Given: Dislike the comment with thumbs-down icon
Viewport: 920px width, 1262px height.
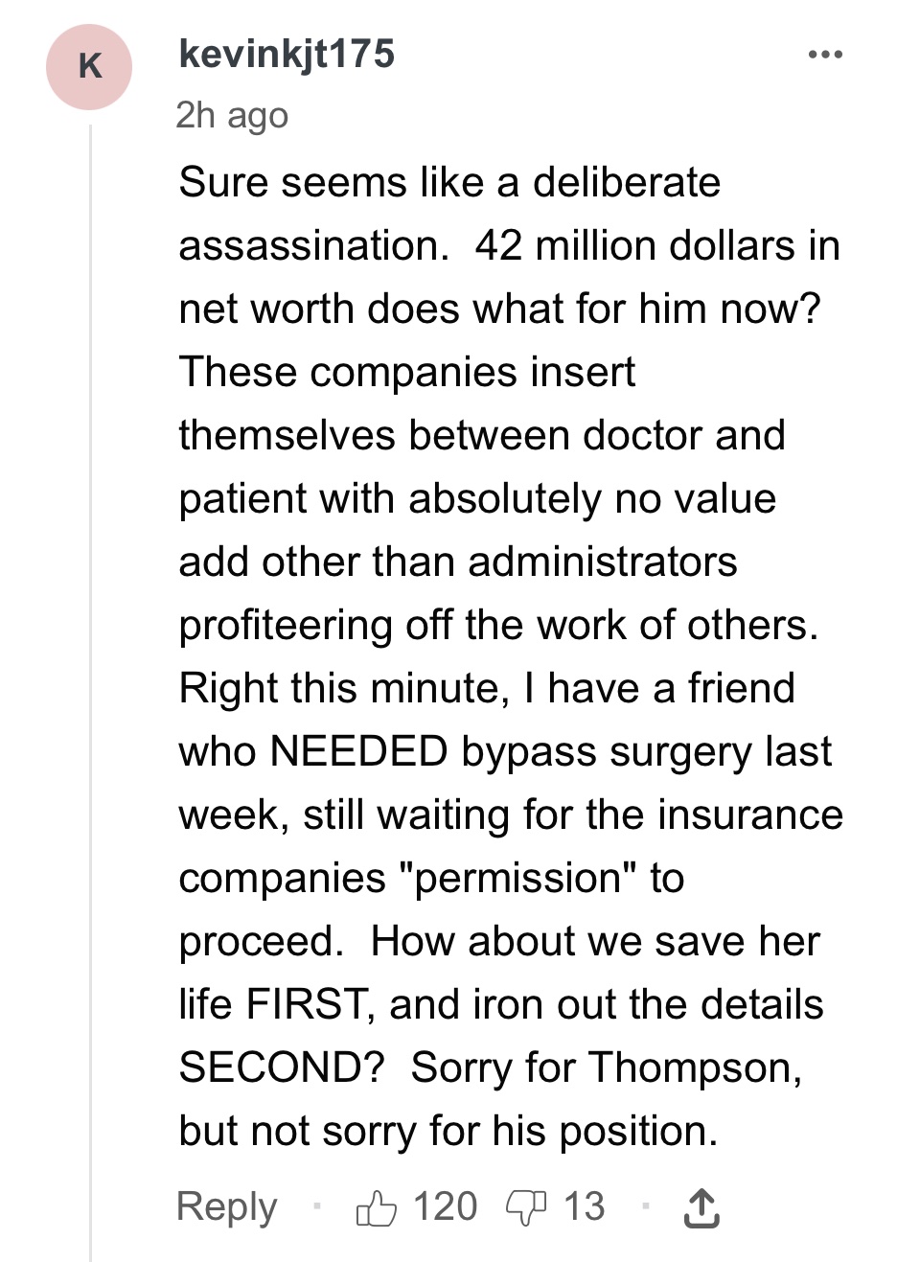Looking at the screenshot, I should pos(525,1207).
